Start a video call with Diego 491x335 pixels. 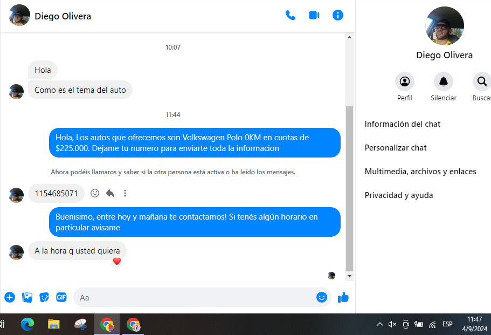[314, 15]
